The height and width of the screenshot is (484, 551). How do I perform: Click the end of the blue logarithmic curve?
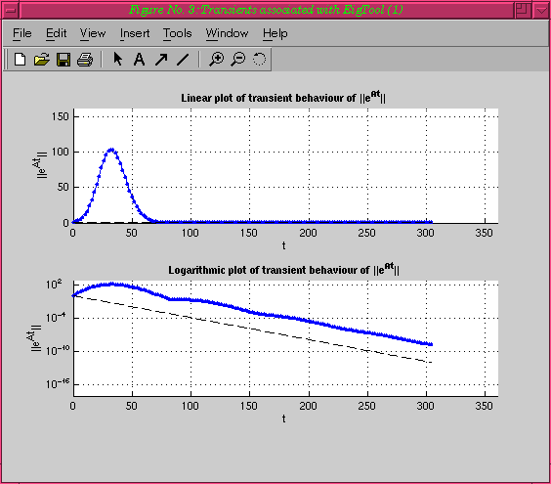coord(431,344)
